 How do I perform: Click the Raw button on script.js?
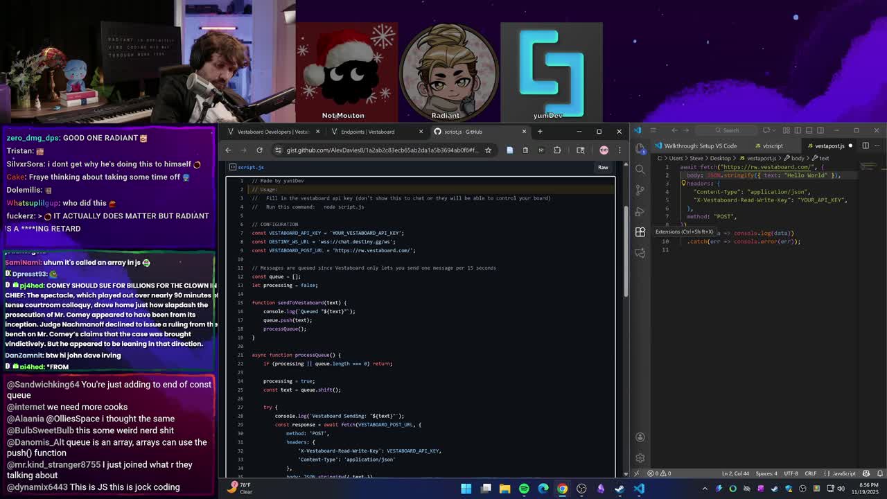(603, 167)
